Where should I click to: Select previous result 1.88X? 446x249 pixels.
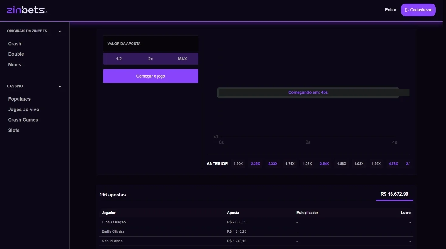[x=342, y=164]
